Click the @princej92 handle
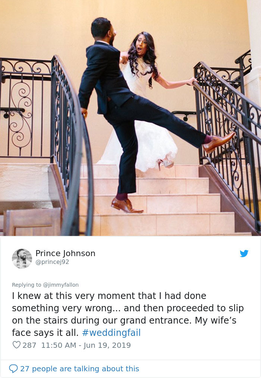Viewport: 261px width, 378px height. click(x=52, y=262)
